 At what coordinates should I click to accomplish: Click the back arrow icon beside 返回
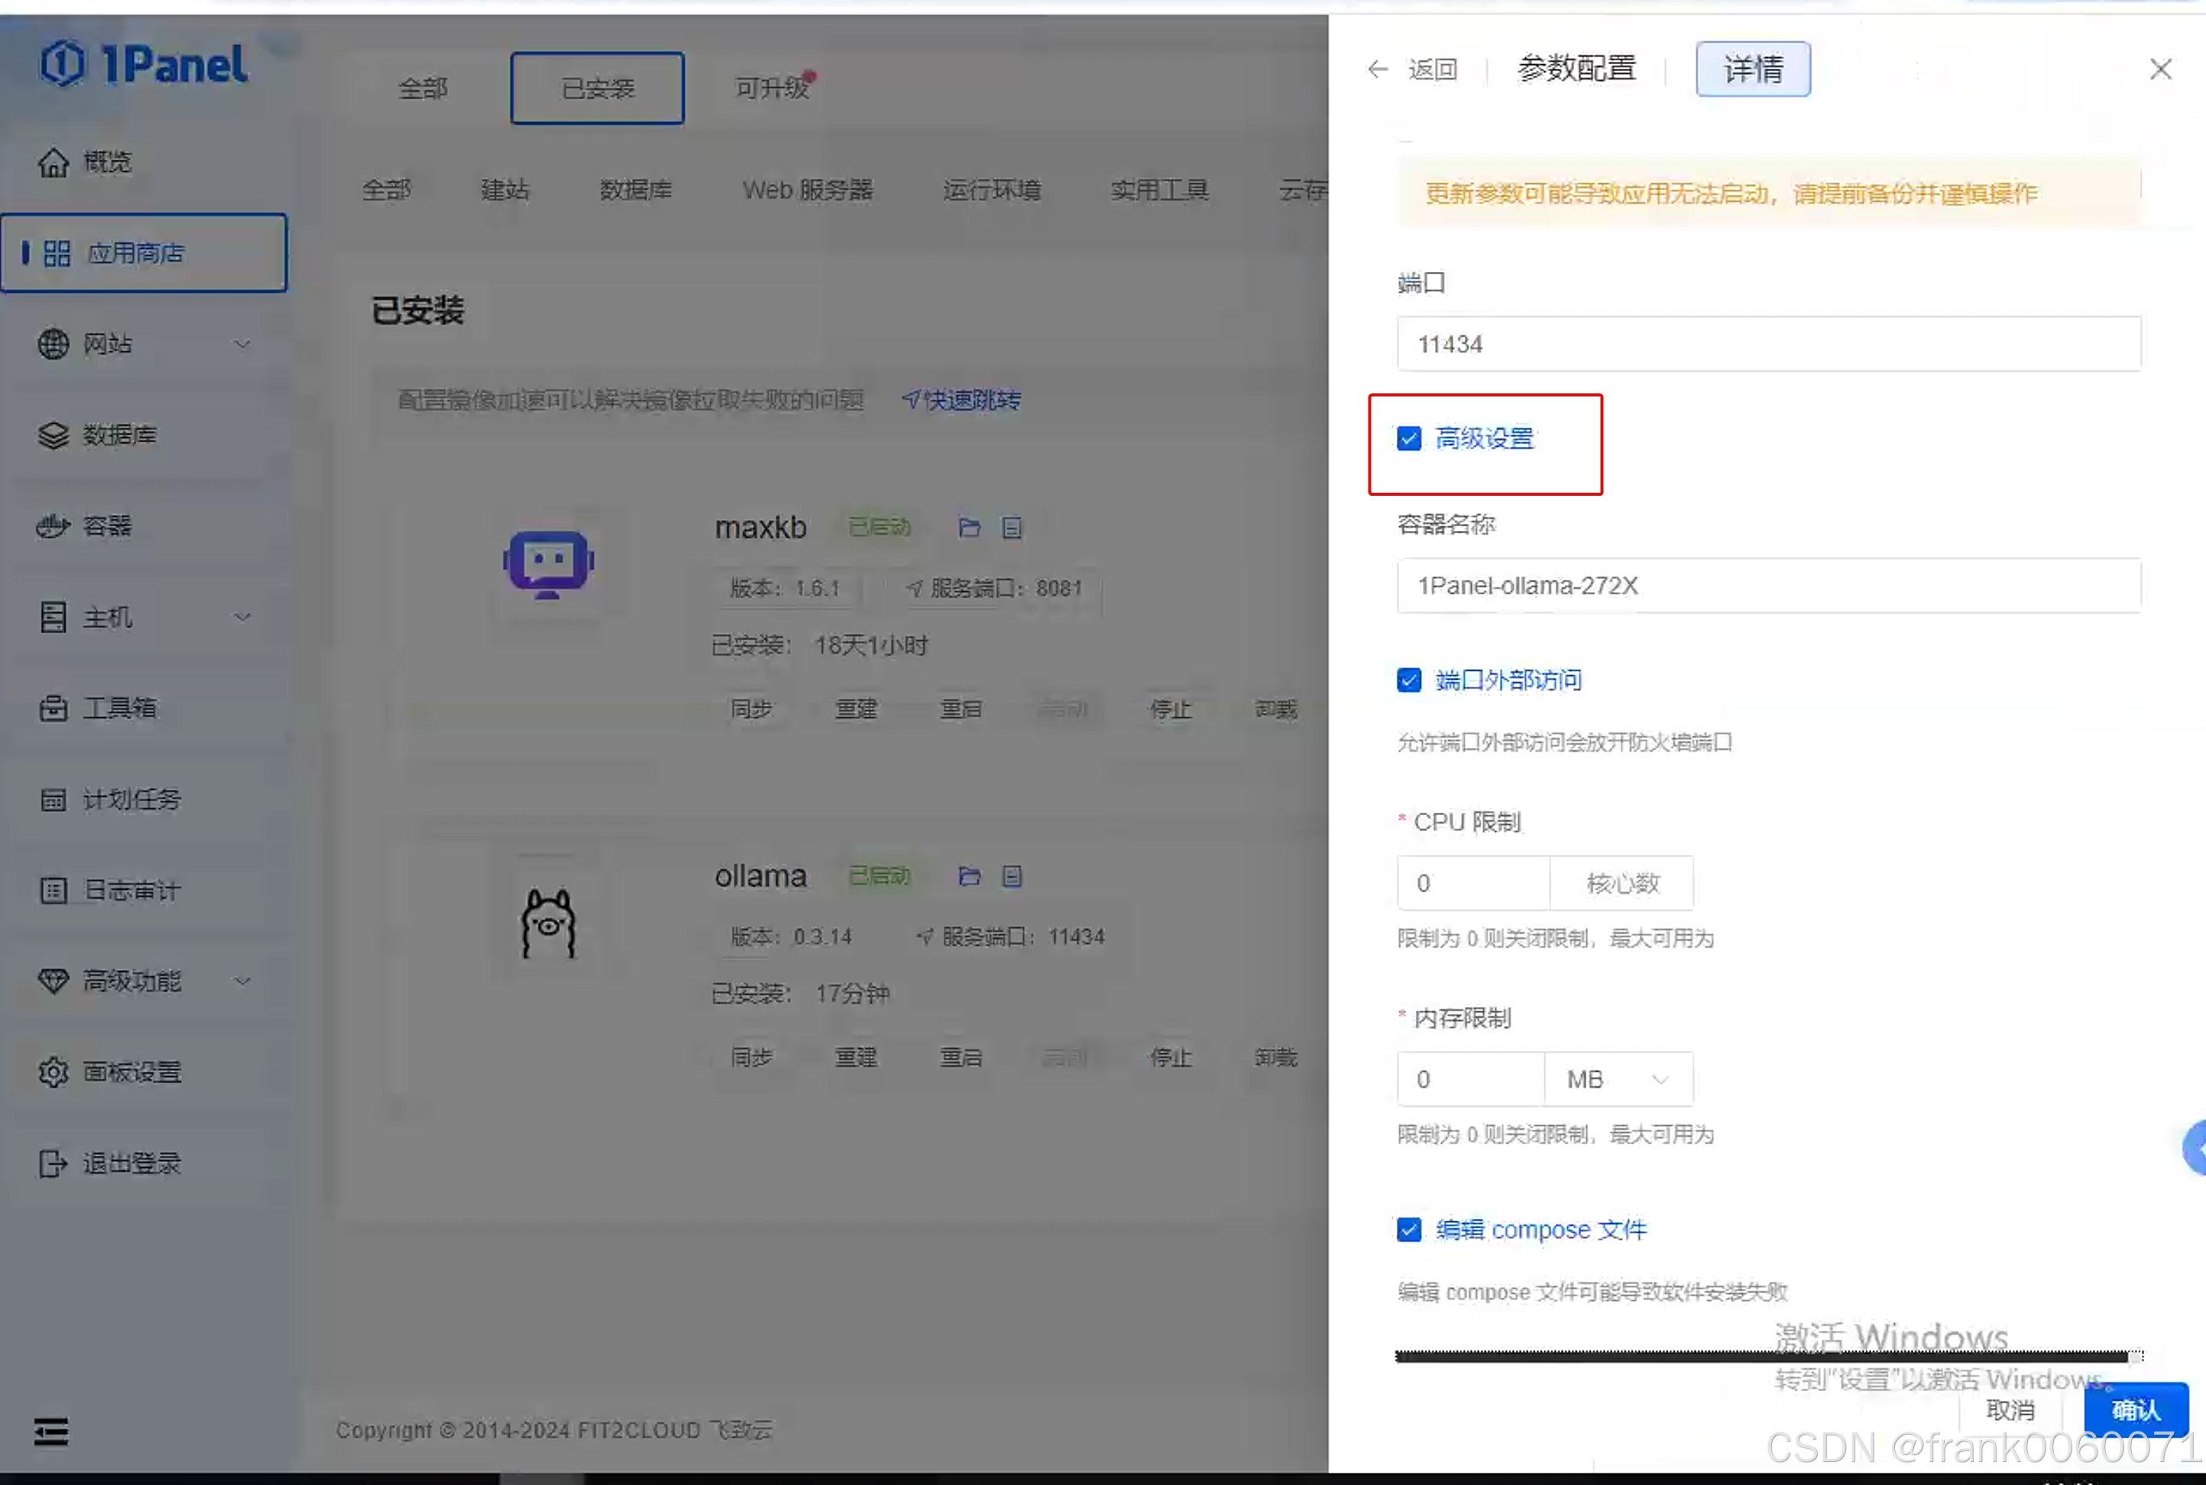(1377, 70)
